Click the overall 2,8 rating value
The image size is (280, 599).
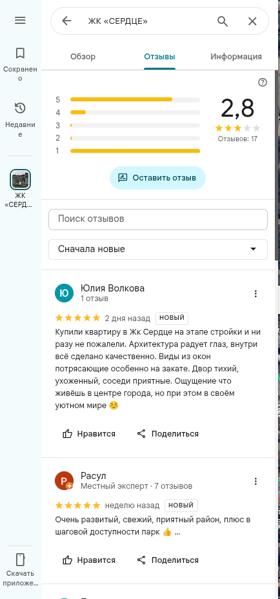237,108
